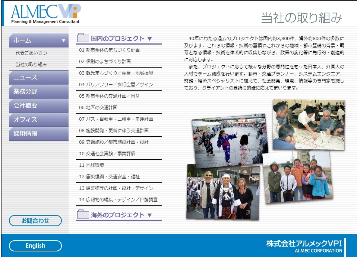
Task: Click 株式会社アルメックVPI footer text
Action: click(x=304, y=243)
